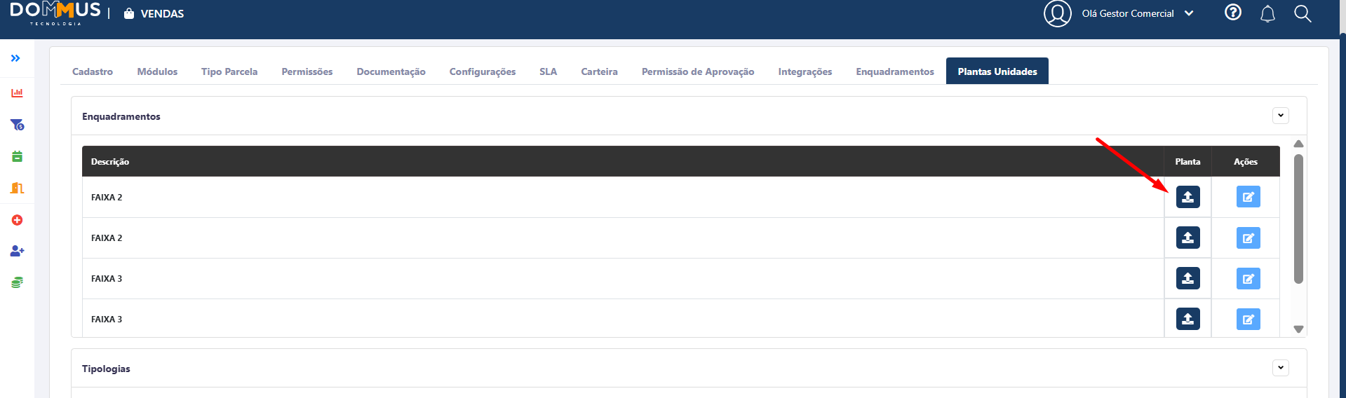Collapse the Enquadramentos panel
The height and width of the screenshot is (398, 1346).
coord(1280,116)
